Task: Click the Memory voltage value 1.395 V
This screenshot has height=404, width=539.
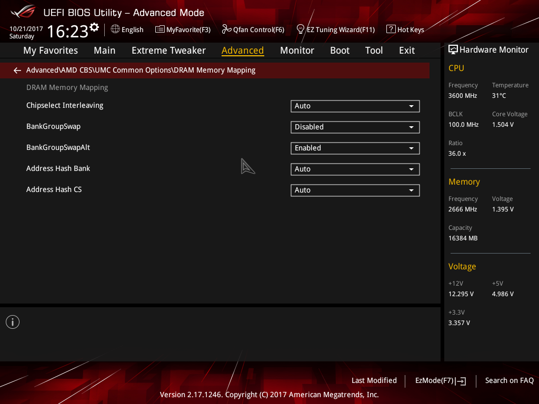Action: coord(503,209)
